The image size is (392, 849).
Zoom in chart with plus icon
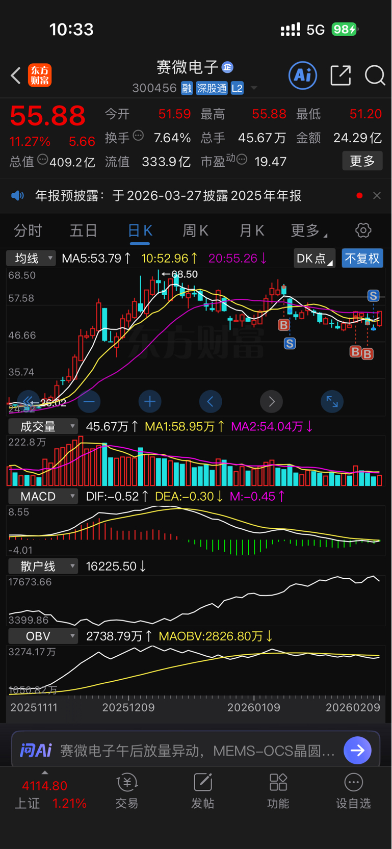(x=150, y=402)
